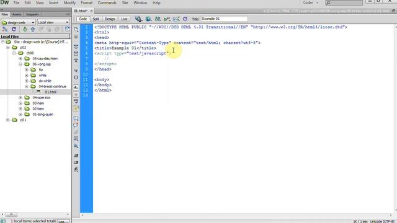The image size is (397, 223).
Task: Expand the do-while folder
Action: pos(27,81)
